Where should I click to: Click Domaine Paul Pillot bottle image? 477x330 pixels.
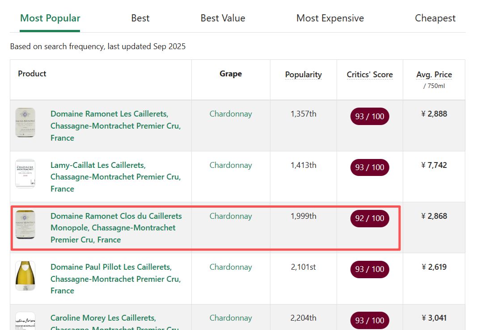tap(25, 276)
